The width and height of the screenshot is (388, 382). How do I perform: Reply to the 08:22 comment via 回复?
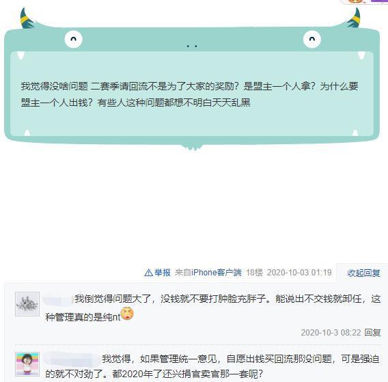coord(372,332)
